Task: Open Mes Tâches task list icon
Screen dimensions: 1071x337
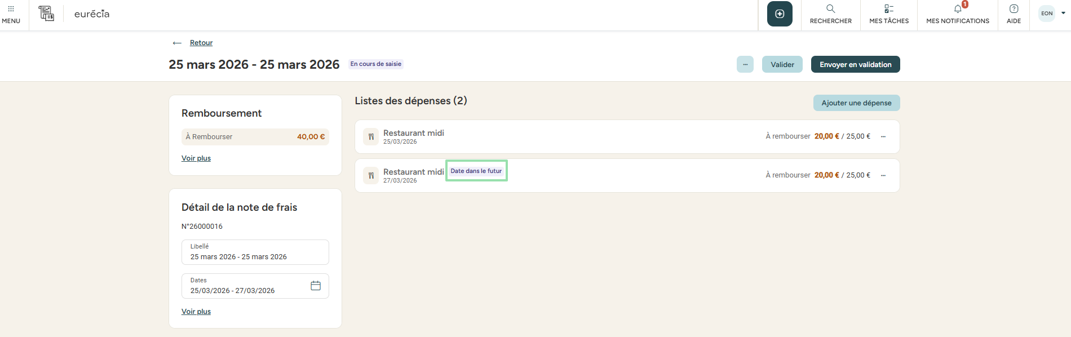Action: click(x=889, y=9)
